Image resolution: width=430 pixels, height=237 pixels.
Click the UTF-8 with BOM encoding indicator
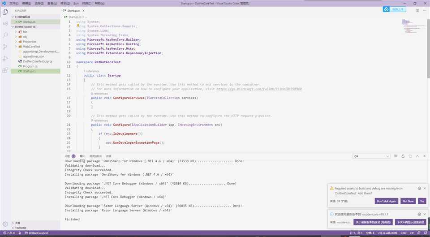(x=387, y=233)
